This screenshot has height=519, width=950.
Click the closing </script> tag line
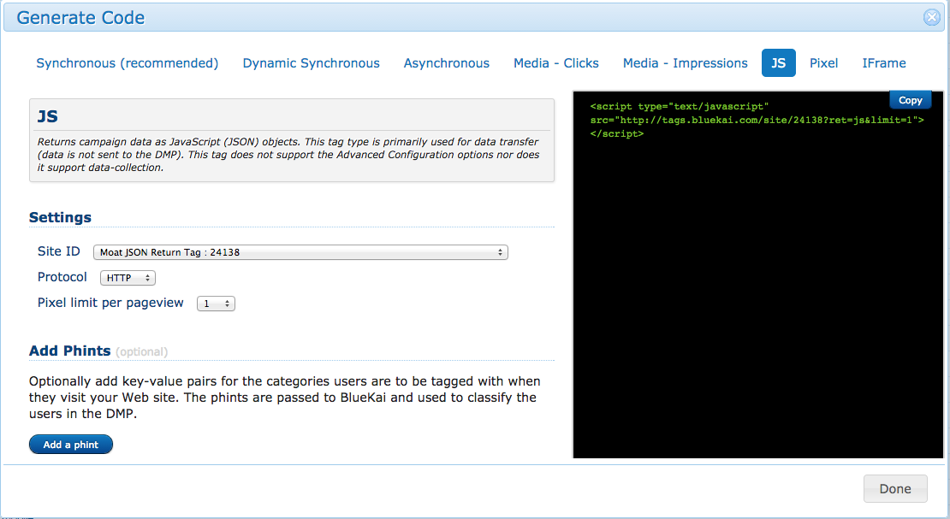617,134
